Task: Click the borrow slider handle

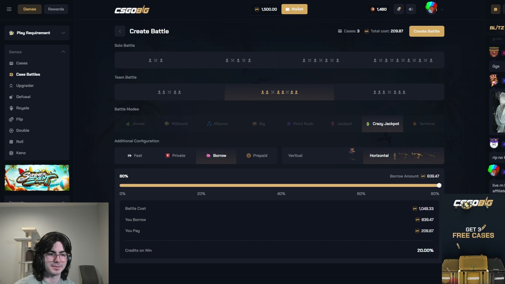Action: (x=439, y=185)
